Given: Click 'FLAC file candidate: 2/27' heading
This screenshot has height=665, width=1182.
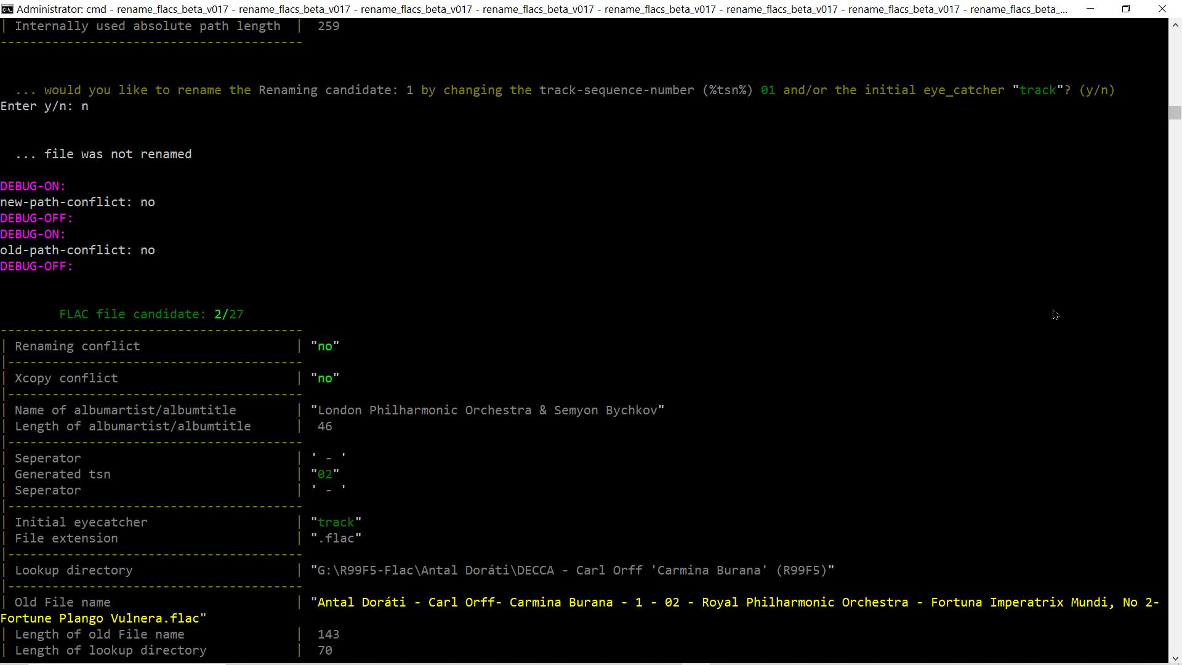Looking at the screenshot, I should tap(151, 315).
